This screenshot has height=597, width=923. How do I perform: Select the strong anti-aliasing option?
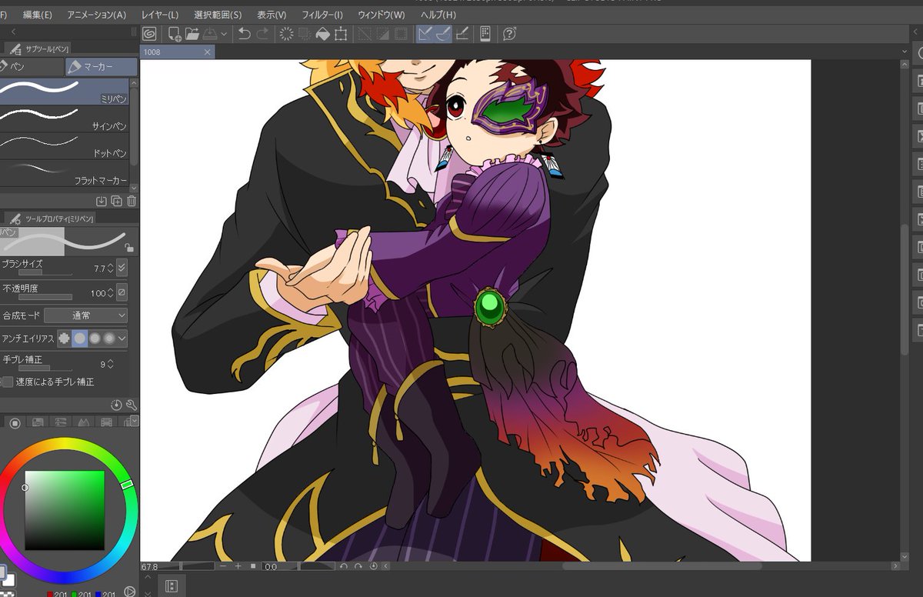click(109, 338)
